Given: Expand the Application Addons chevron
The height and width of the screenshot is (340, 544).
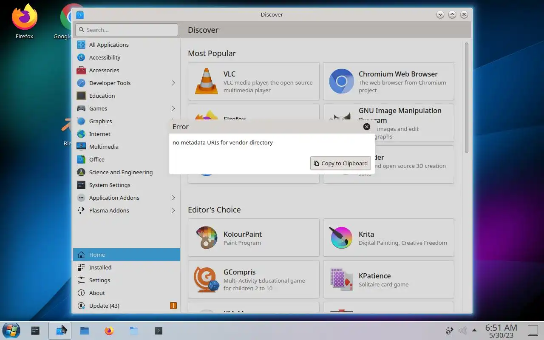Looking at the screenshot, I should (x=173, y=198).
